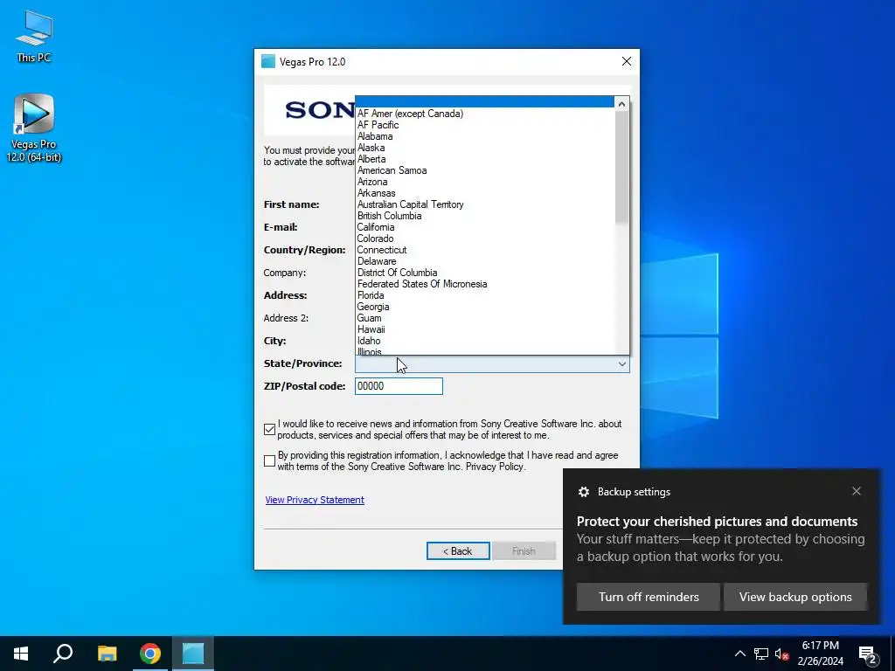Viewport: 895px width, 671px height.
Task: Choose Idaho from the list
Action: (x=484, y=341)
